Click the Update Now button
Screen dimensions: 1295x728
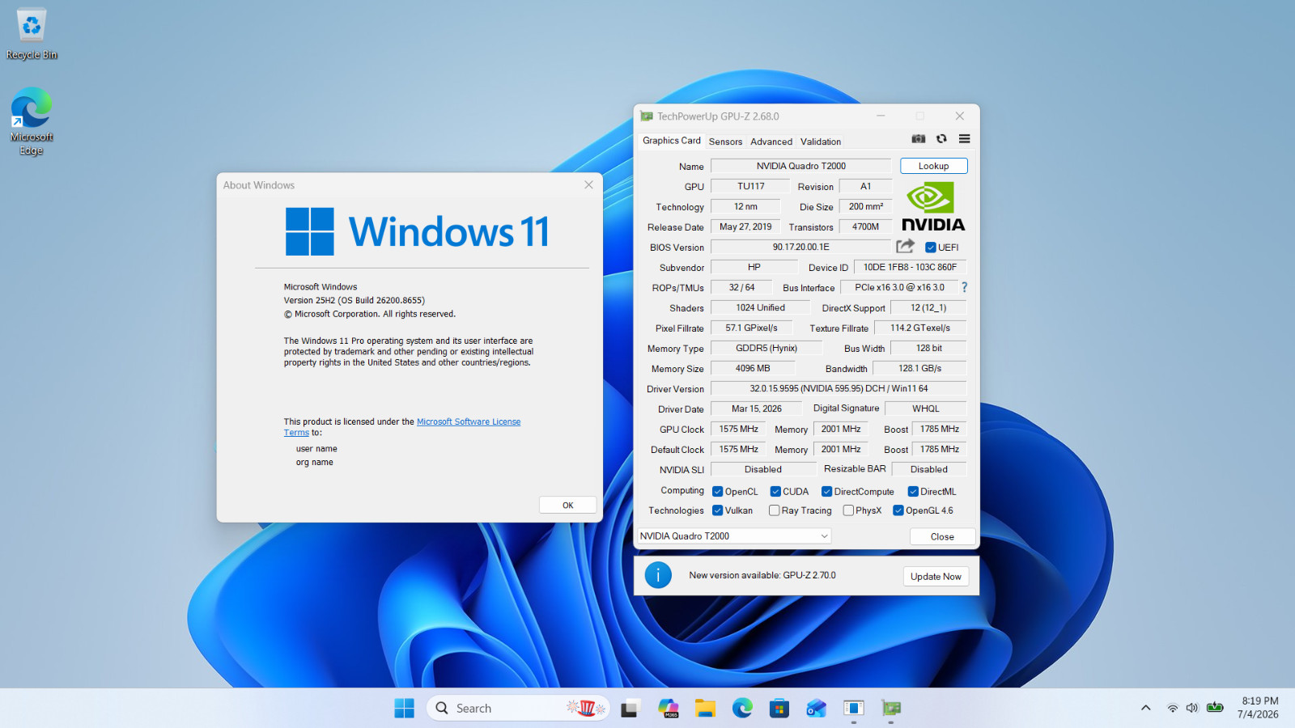tap(936, 576)
